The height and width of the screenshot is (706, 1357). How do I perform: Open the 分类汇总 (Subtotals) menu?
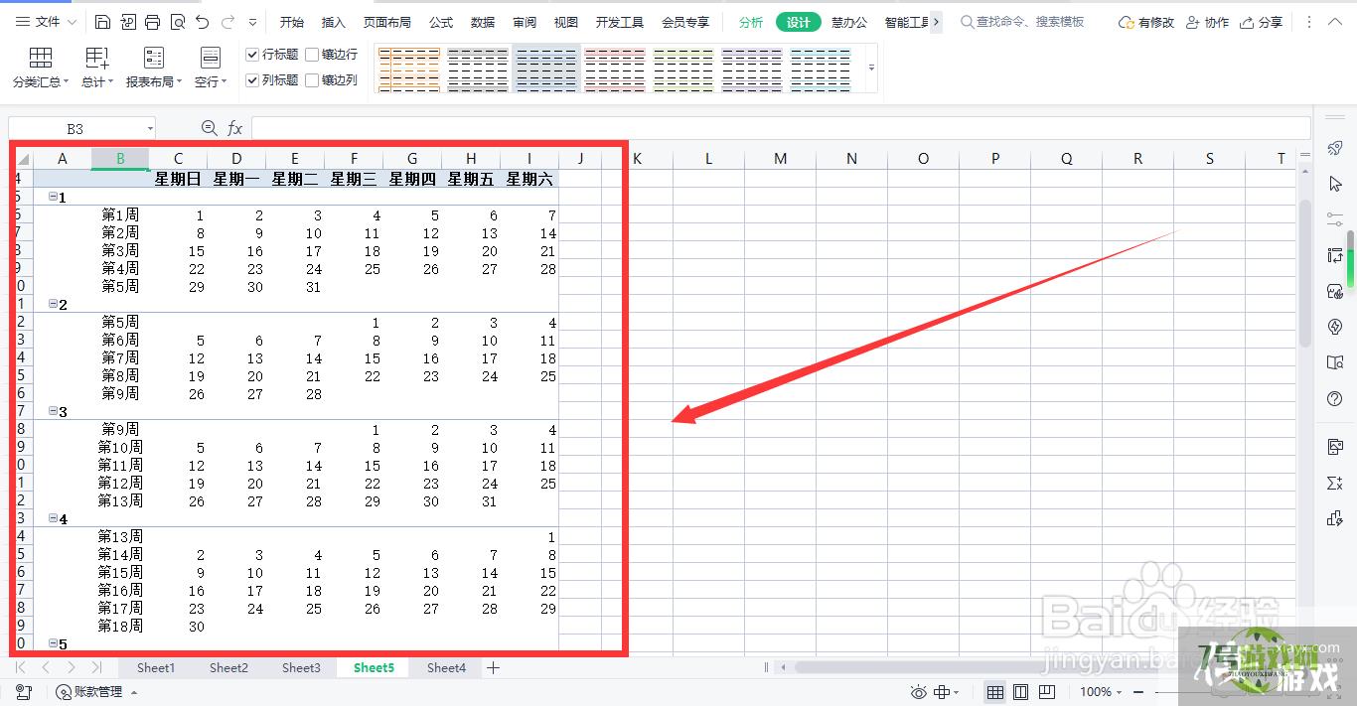coord(41,68)
